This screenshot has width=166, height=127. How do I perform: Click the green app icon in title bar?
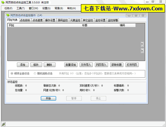3,2
